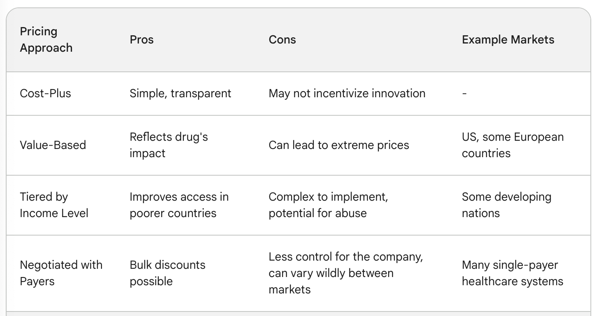Click the 'Simple, transparent' cell
This screenshot has height=316, width=597.
coord(180,94)
